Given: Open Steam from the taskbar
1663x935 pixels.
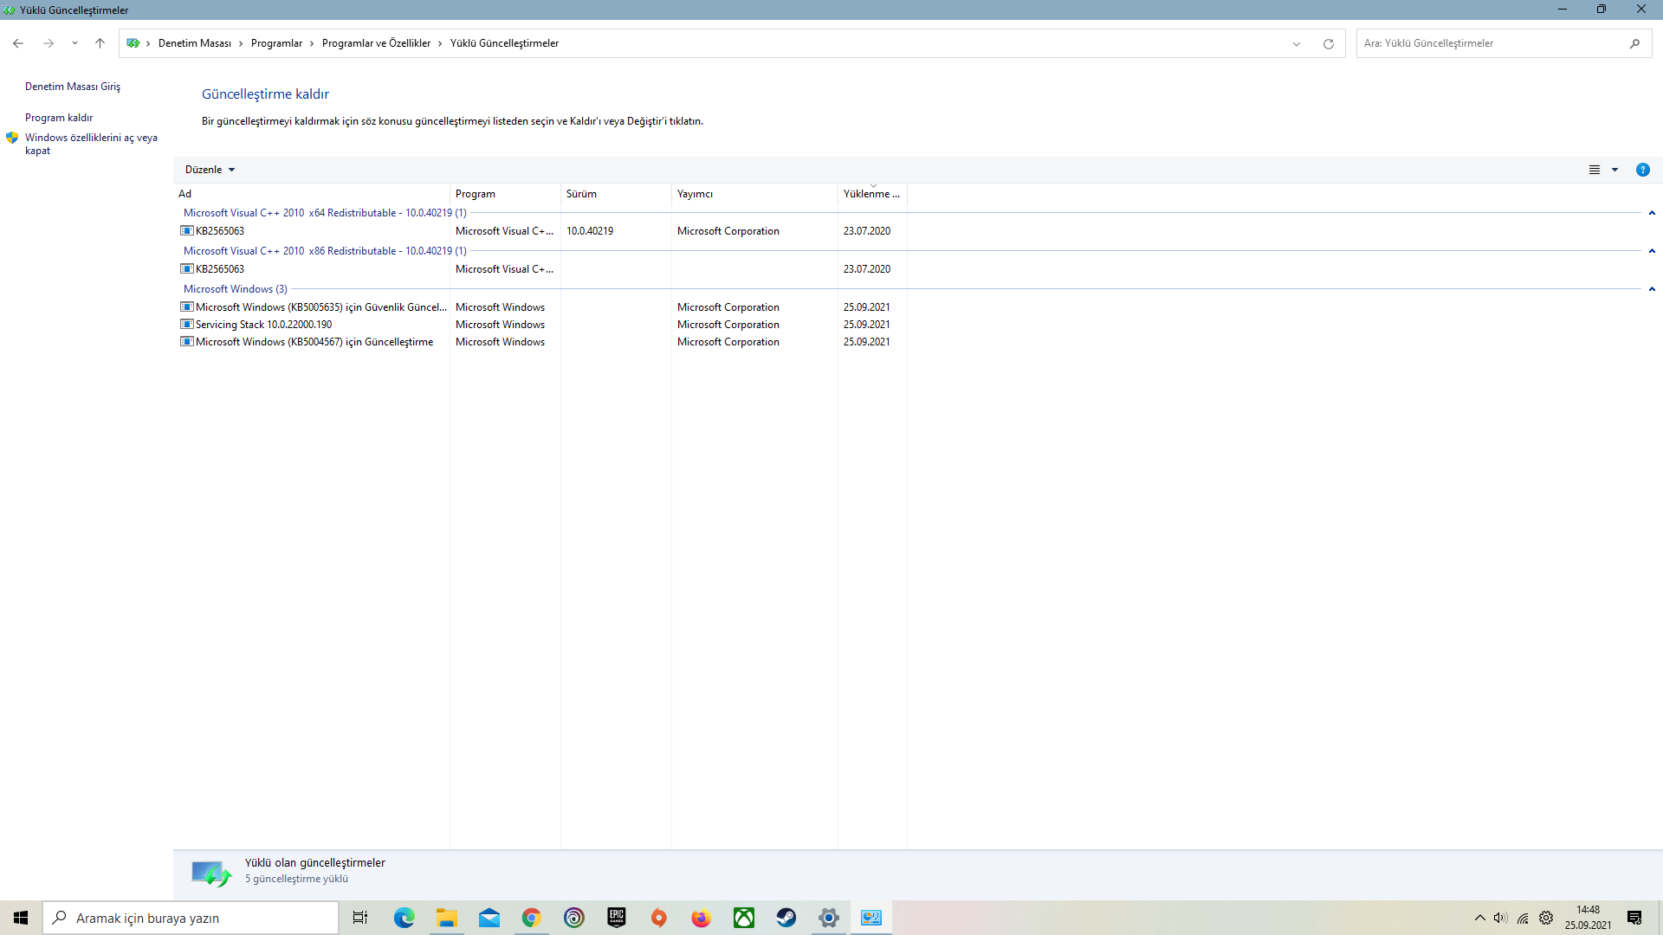Looking at the screenshot, I should [786, 918].
